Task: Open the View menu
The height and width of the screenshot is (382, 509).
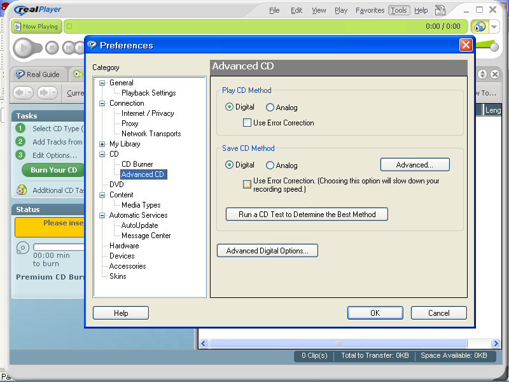Action: tap(319, 10)
